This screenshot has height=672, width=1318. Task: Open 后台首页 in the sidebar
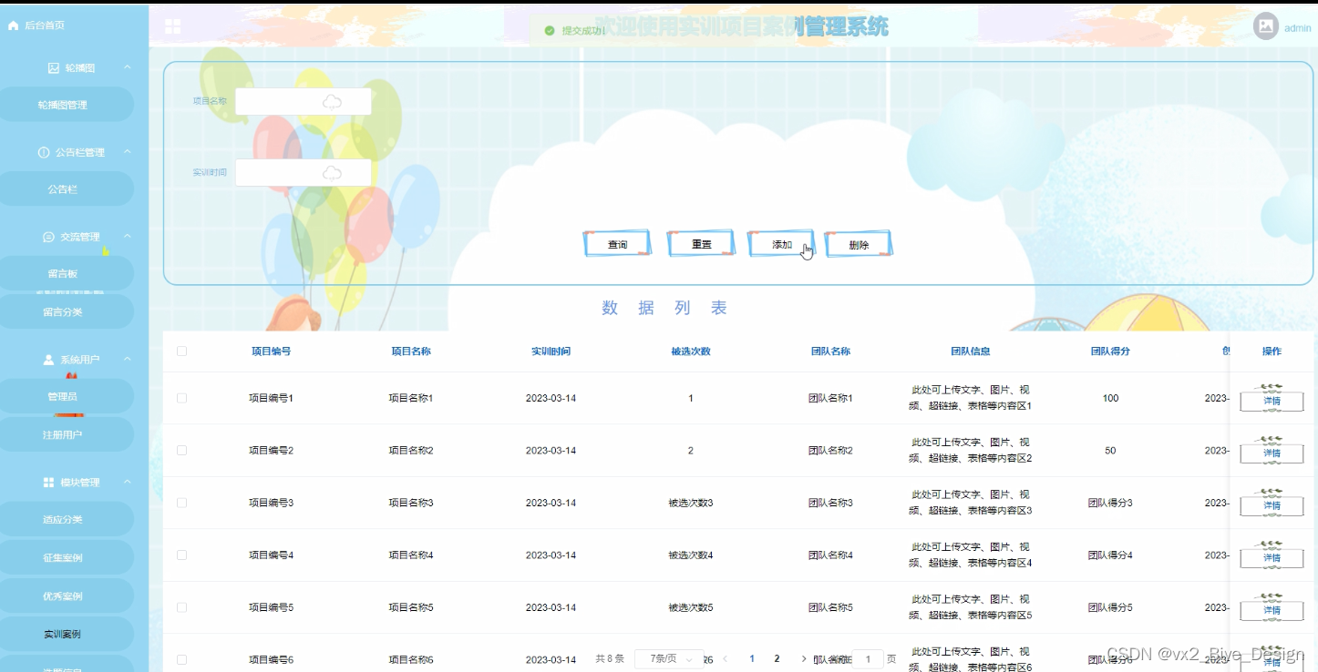45,25
